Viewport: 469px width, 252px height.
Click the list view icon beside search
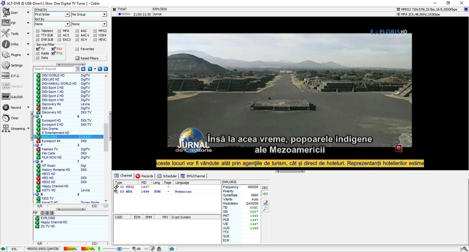click(78, 69)
